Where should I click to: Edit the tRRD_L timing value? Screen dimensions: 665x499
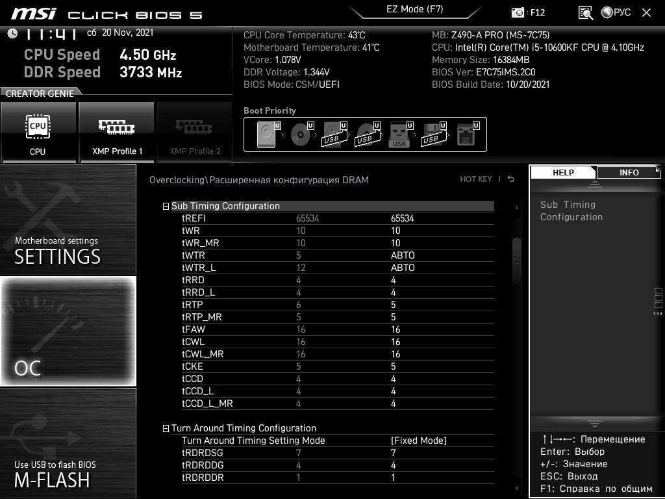coord(393,292)
